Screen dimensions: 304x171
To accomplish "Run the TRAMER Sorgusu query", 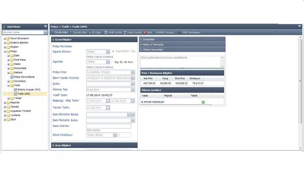I will pyautogui.click(x=165, y=32).
